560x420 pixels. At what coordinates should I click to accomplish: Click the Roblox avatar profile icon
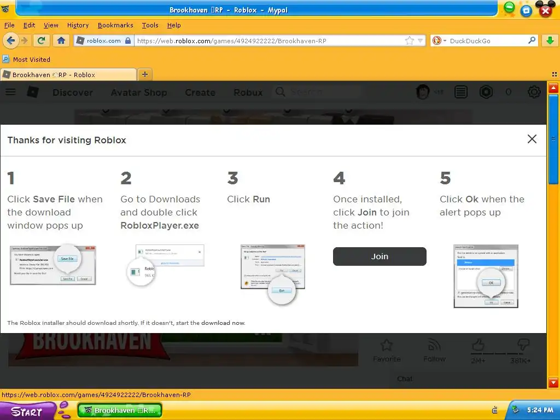click(423, 92)
